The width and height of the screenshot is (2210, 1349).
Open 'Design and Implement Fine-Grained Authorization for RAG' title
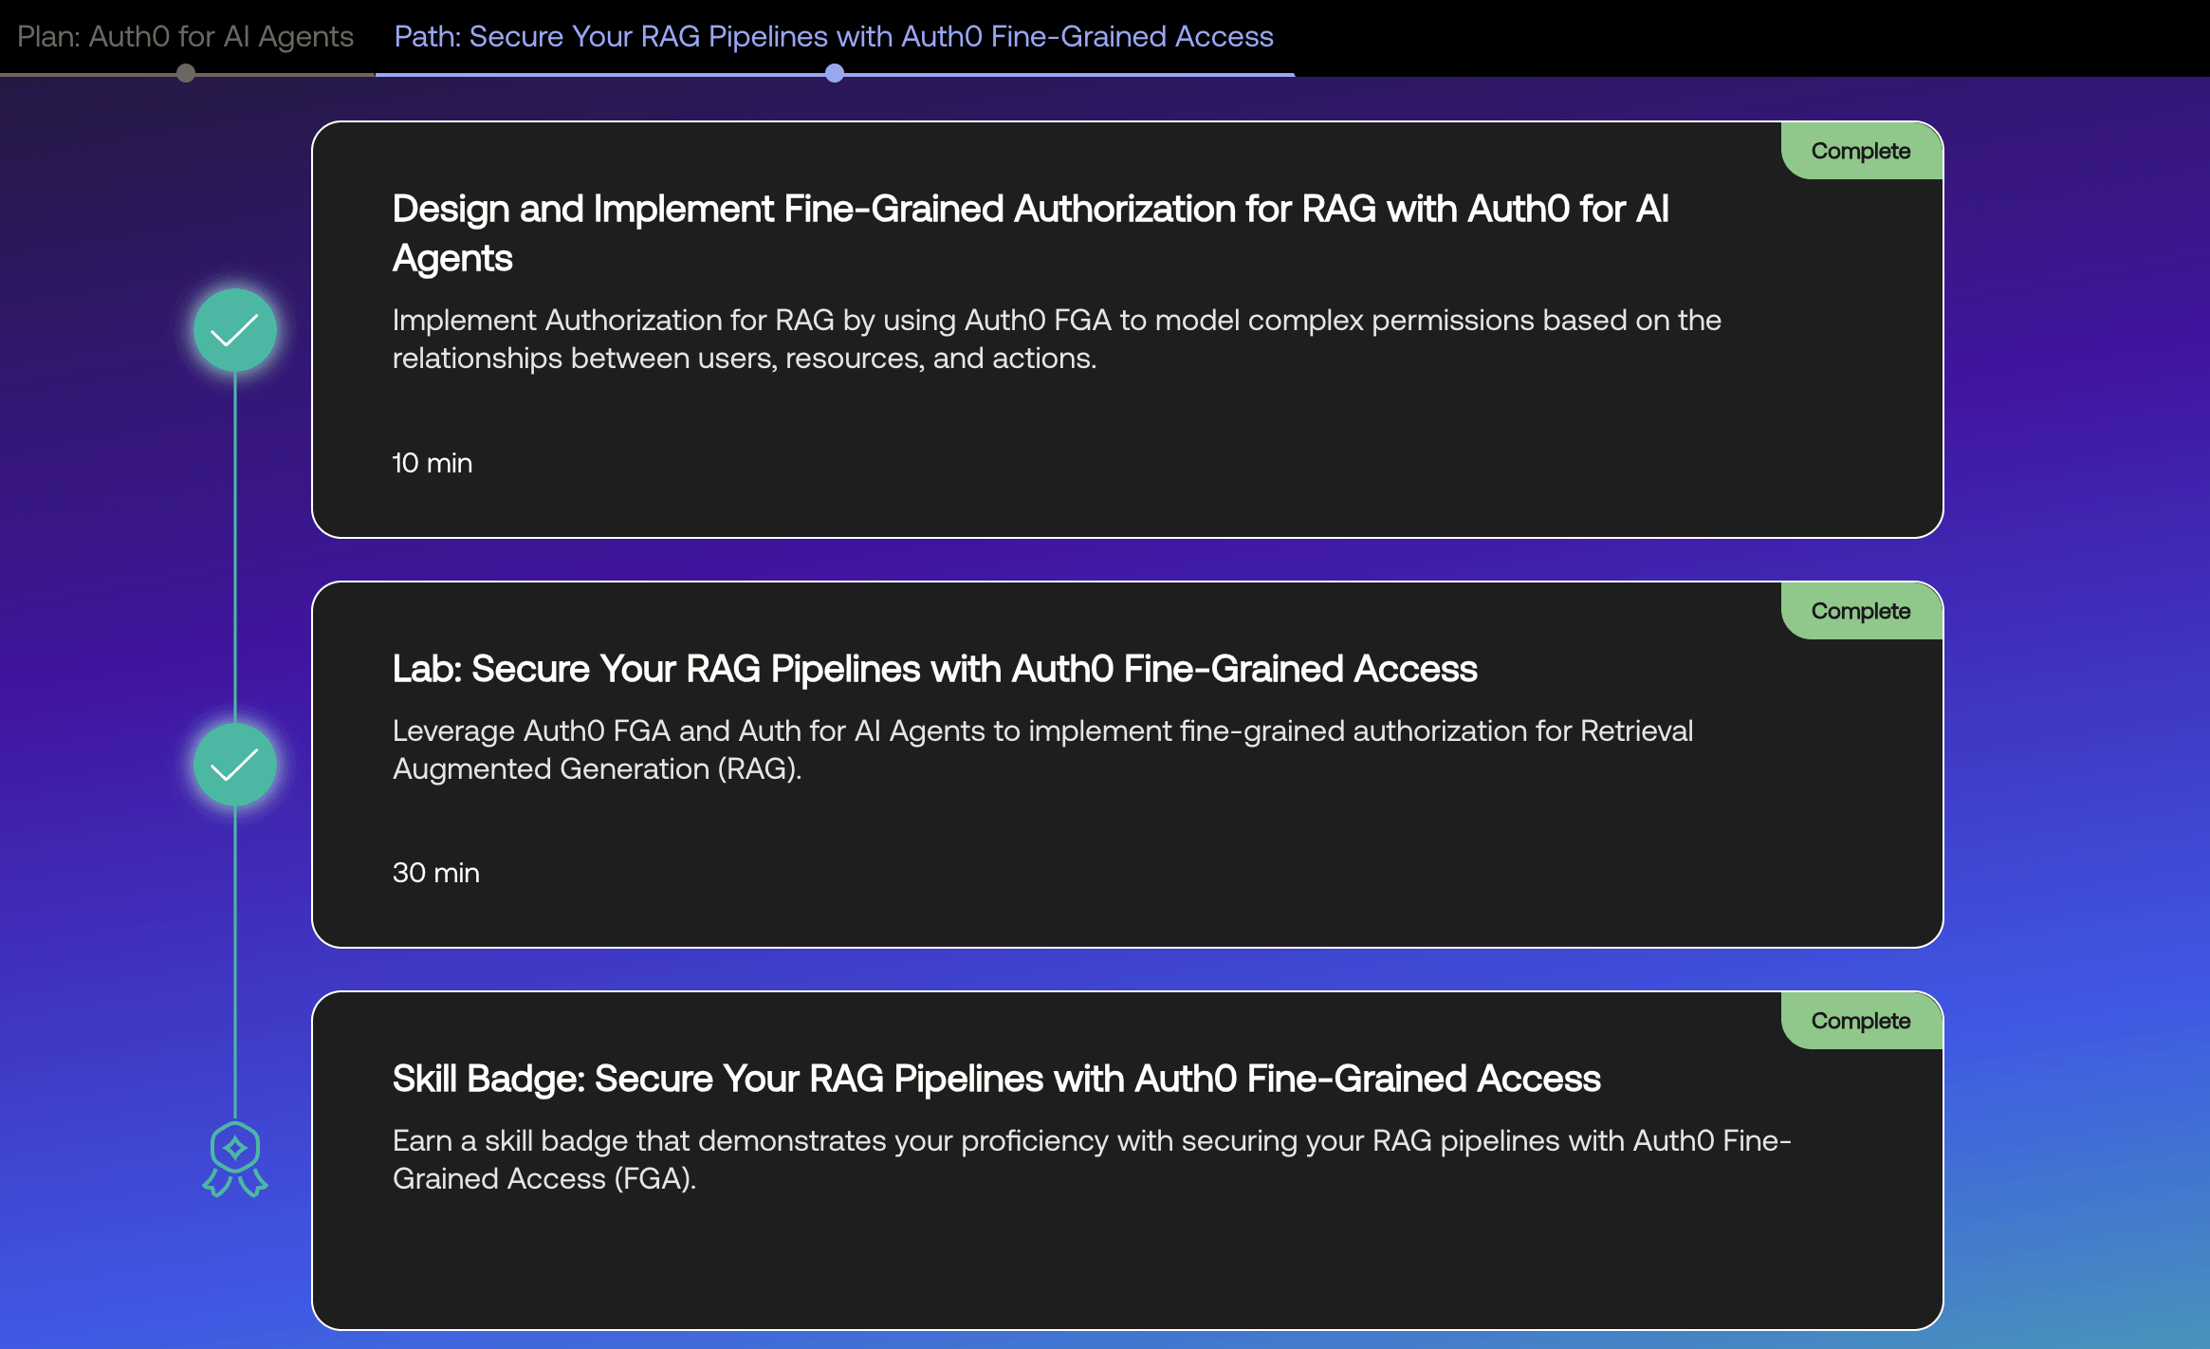click(x=1031, y=233)
